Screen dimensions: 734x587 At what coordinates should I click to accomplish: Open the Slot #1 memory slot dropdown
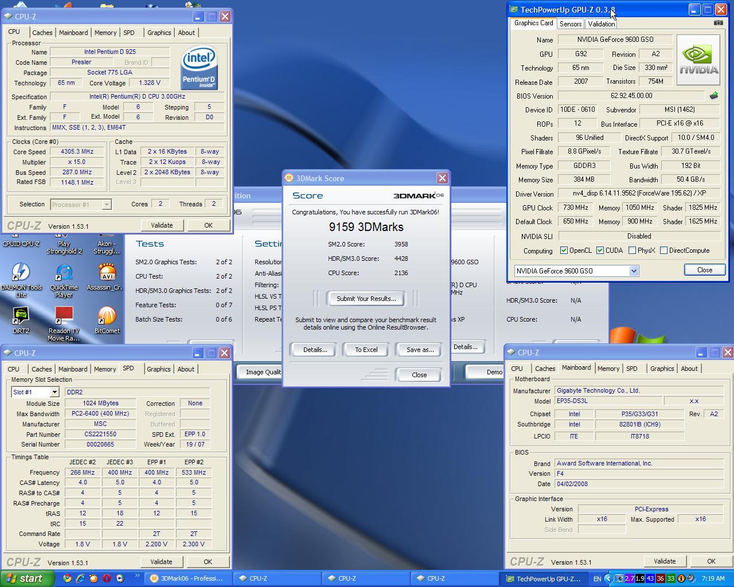tap(54, 392)
